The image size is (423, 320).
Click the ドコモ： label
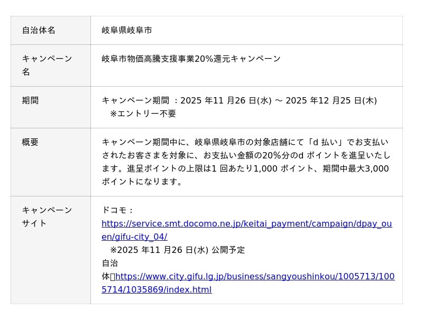tap(118, 210)
